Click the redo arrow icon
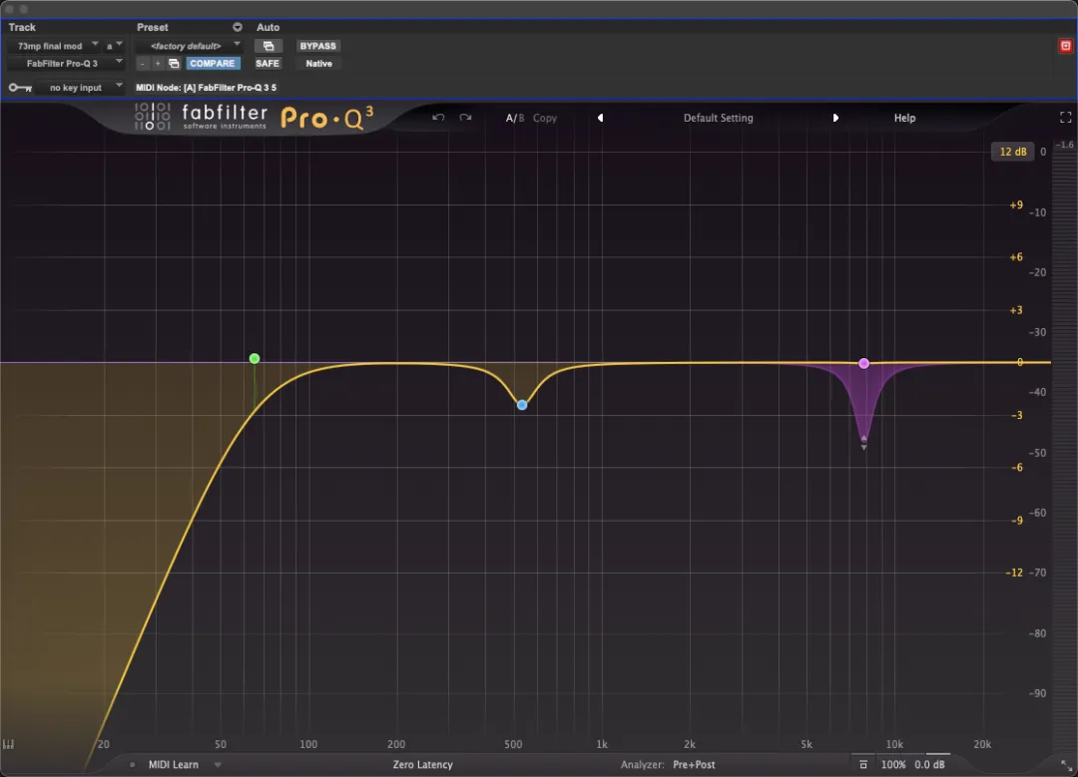The width and height of the screenshot is (1078, 777). click(465, 118)
